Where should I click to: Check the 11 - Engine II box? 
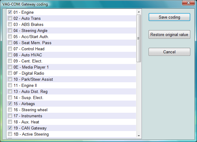(10, 85)
